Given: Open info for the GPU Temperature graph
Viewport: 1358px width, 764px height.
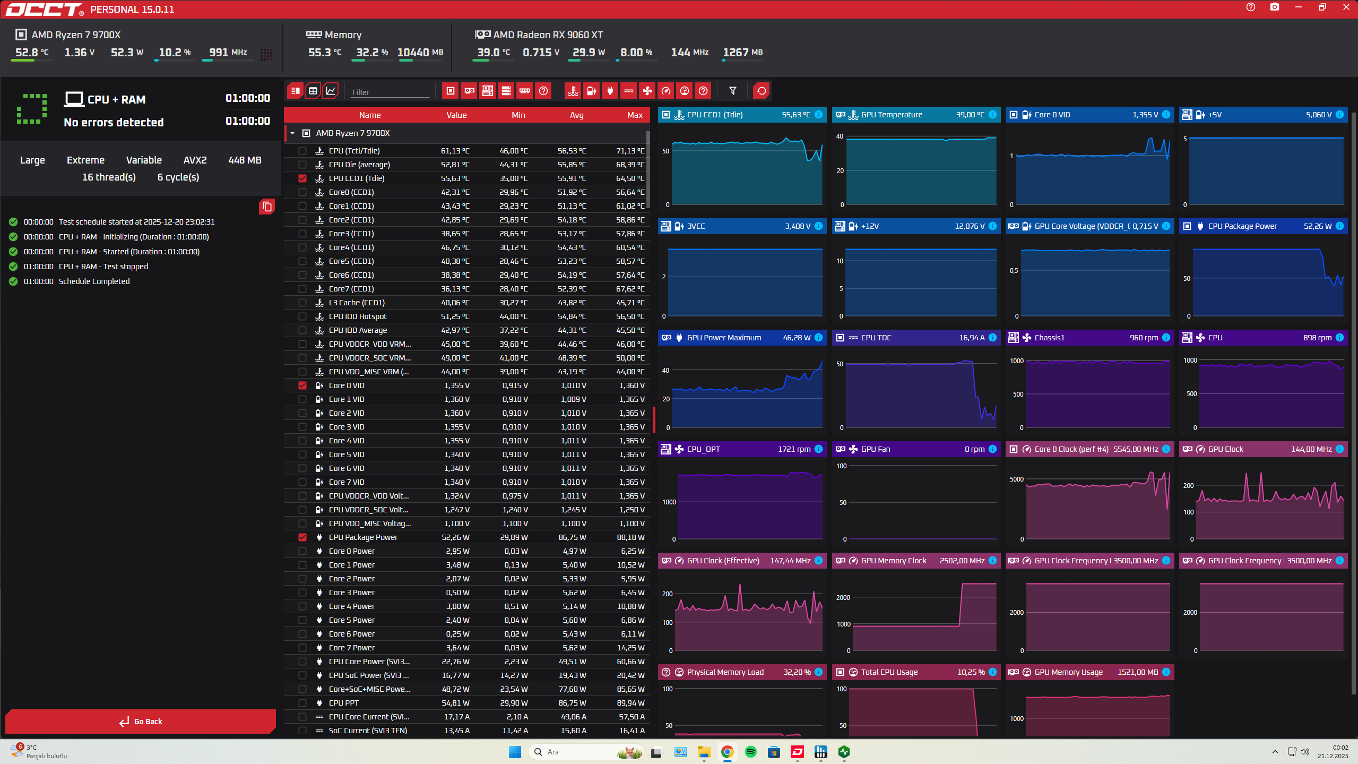Looking at the screenshot, I should (992, 115).
